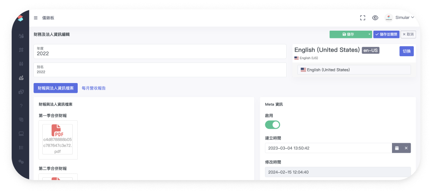Select the 財報與法人資訊檔案 tab

pos(56,88)
